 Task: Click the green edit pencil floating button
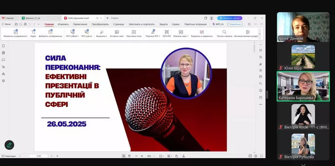pyautogui.click(x=9, y=145)
